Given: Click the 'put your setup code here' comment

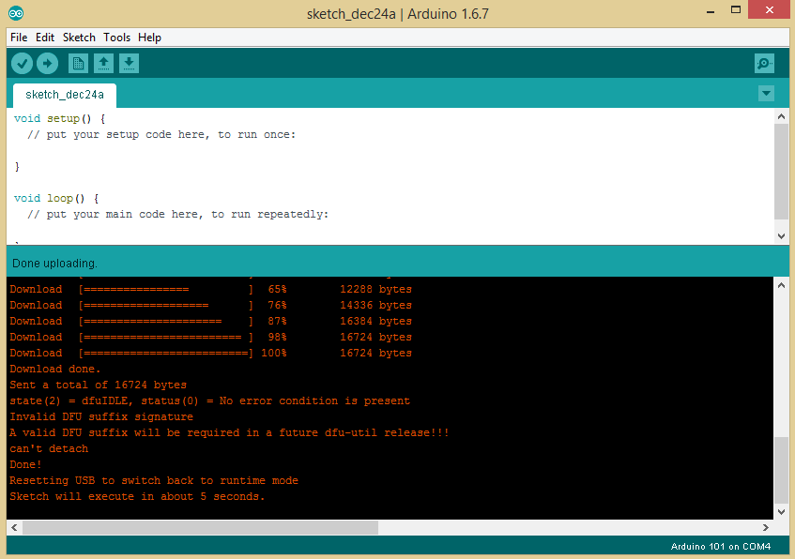Looking at the screenshot, I should [x=161, y=135].
